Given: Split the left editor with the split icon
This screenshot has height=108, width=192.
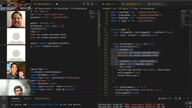Looking at the screenshot, I should coord(92,4).
